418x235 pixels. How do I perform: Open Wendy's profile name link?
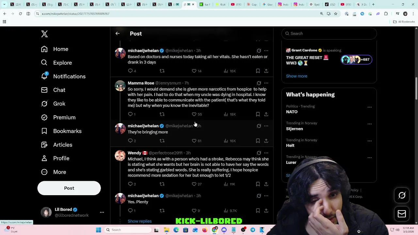click(135, 153)
